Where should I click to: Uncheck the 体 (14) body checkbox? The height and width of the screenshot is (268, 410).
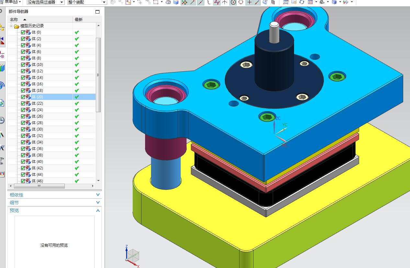coord(23,78)
